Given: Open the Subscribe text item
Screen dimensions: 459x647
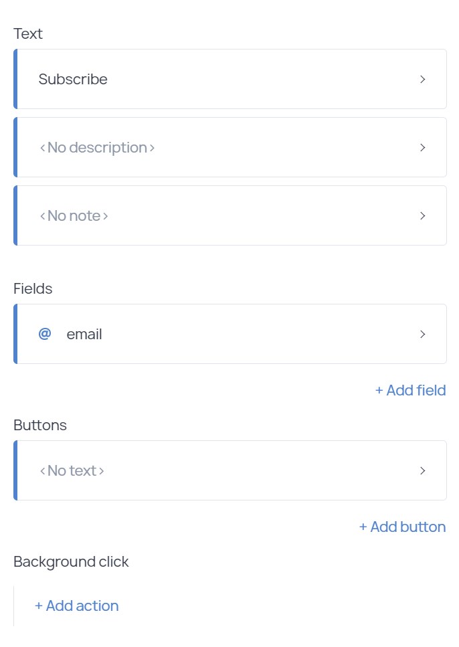Looking at the screenshot, I should [x=73, y=79].
